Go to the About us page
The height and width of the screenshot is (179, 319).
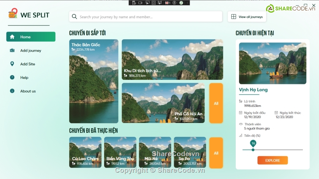pos(28,91)
